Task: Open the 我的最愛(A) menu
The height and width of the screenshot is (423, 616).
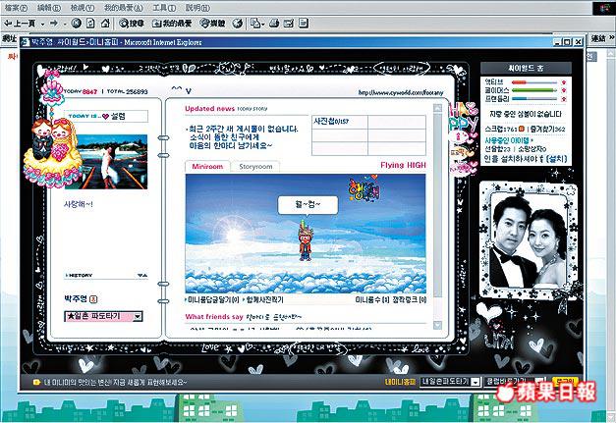Action: [x=124, y=8]
